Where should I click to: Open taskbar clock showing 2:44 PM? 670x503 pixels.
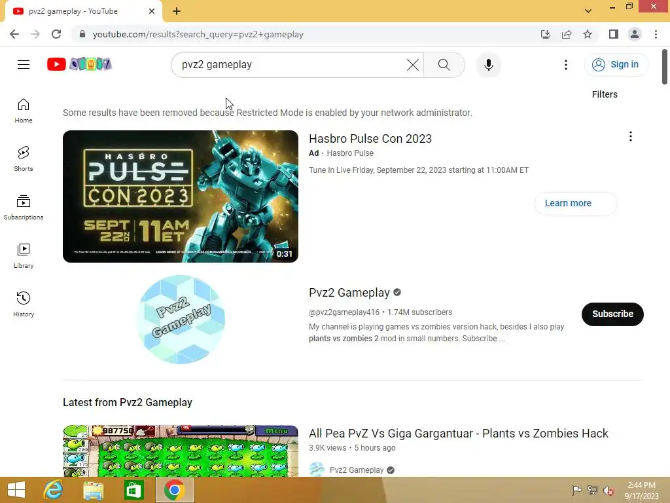(x=641, y=491)
